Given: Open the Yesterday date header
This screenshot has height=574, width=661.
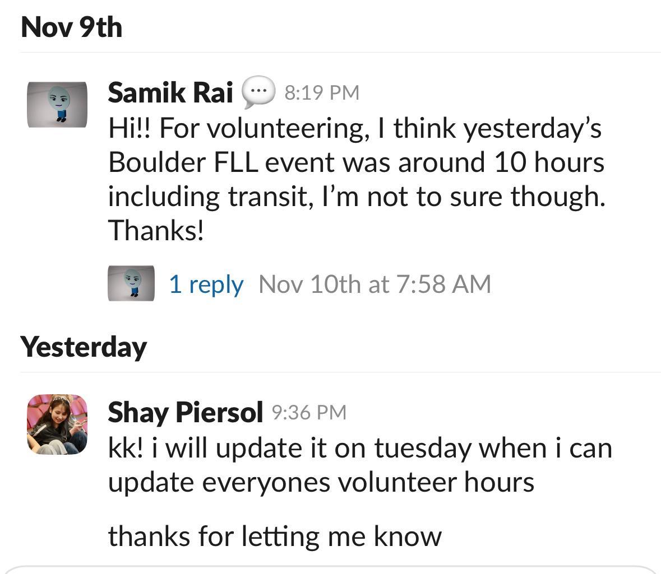Looking at the screenshot, I should click(84, 347).
